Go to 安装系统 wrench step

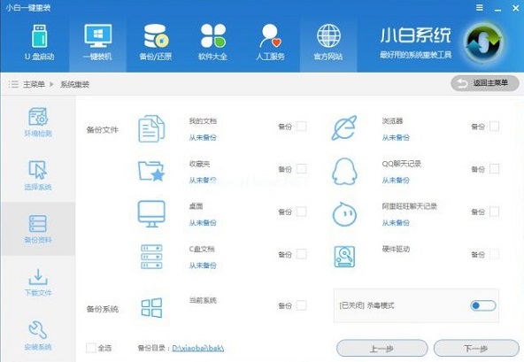38,335
